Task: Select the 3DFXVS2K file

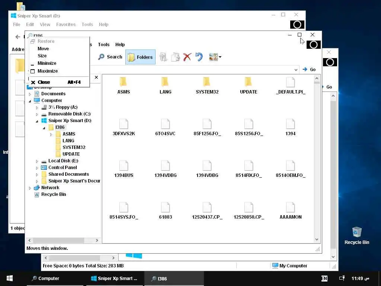Action: tap(124, 127)
